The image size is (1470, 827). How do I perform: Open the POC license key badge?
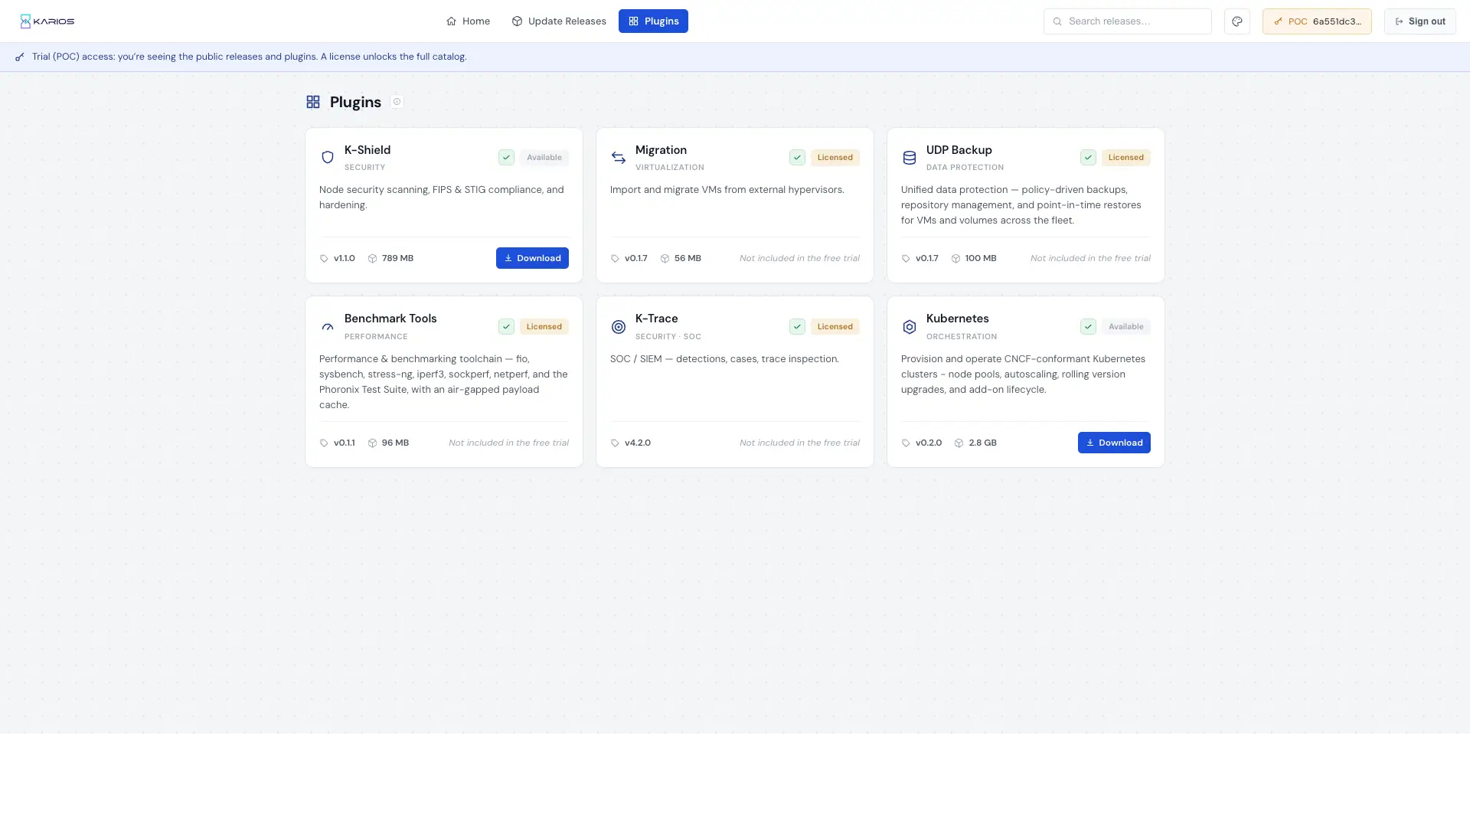1317,21
